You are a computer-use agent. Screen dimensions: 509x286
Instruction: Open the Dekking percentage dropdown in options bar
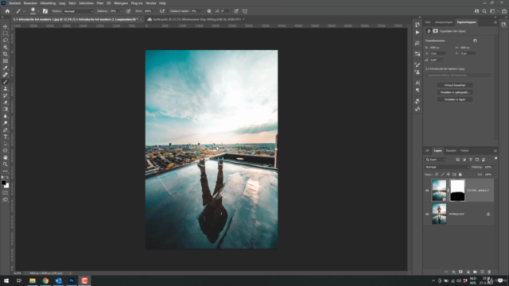pyautogui.click(x=121, y=11)
